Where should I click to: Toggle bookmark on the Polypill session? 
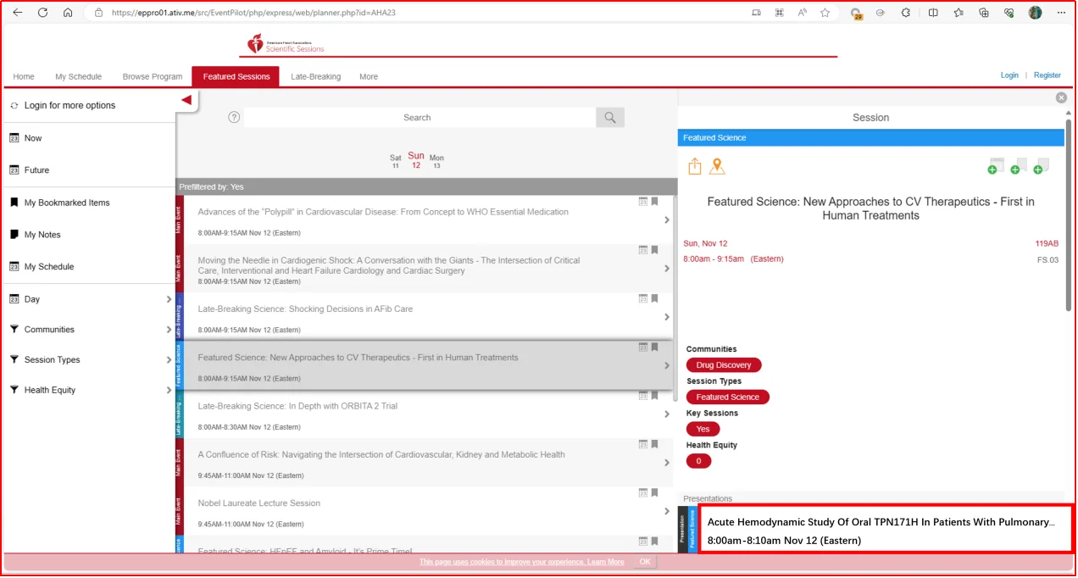(x=654, y=202)
